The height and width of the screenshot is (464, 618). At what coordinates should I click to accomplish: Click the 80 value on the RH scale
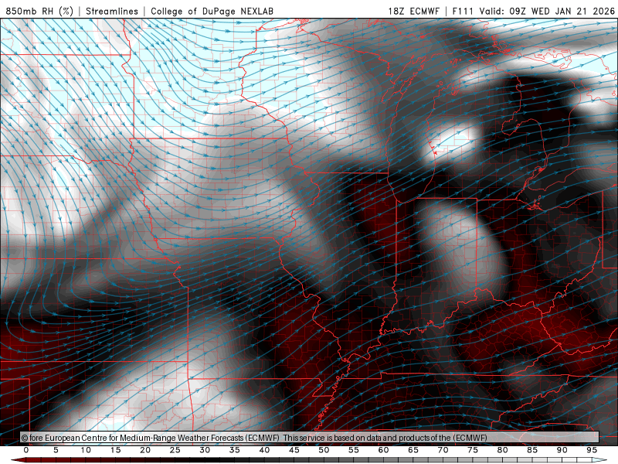coord(502,450)
